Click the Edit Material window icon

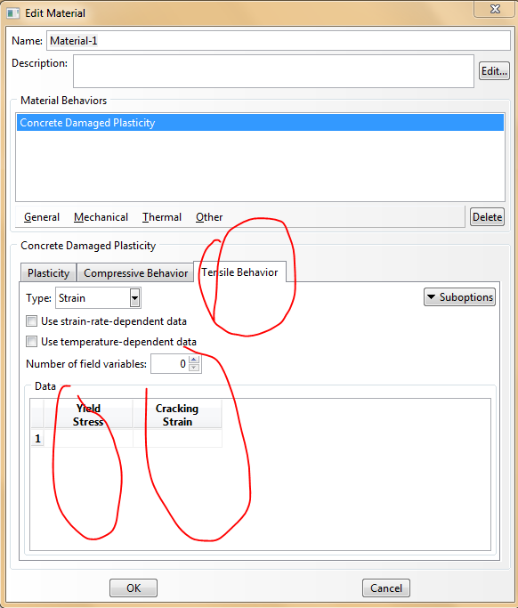click(12, 13)
